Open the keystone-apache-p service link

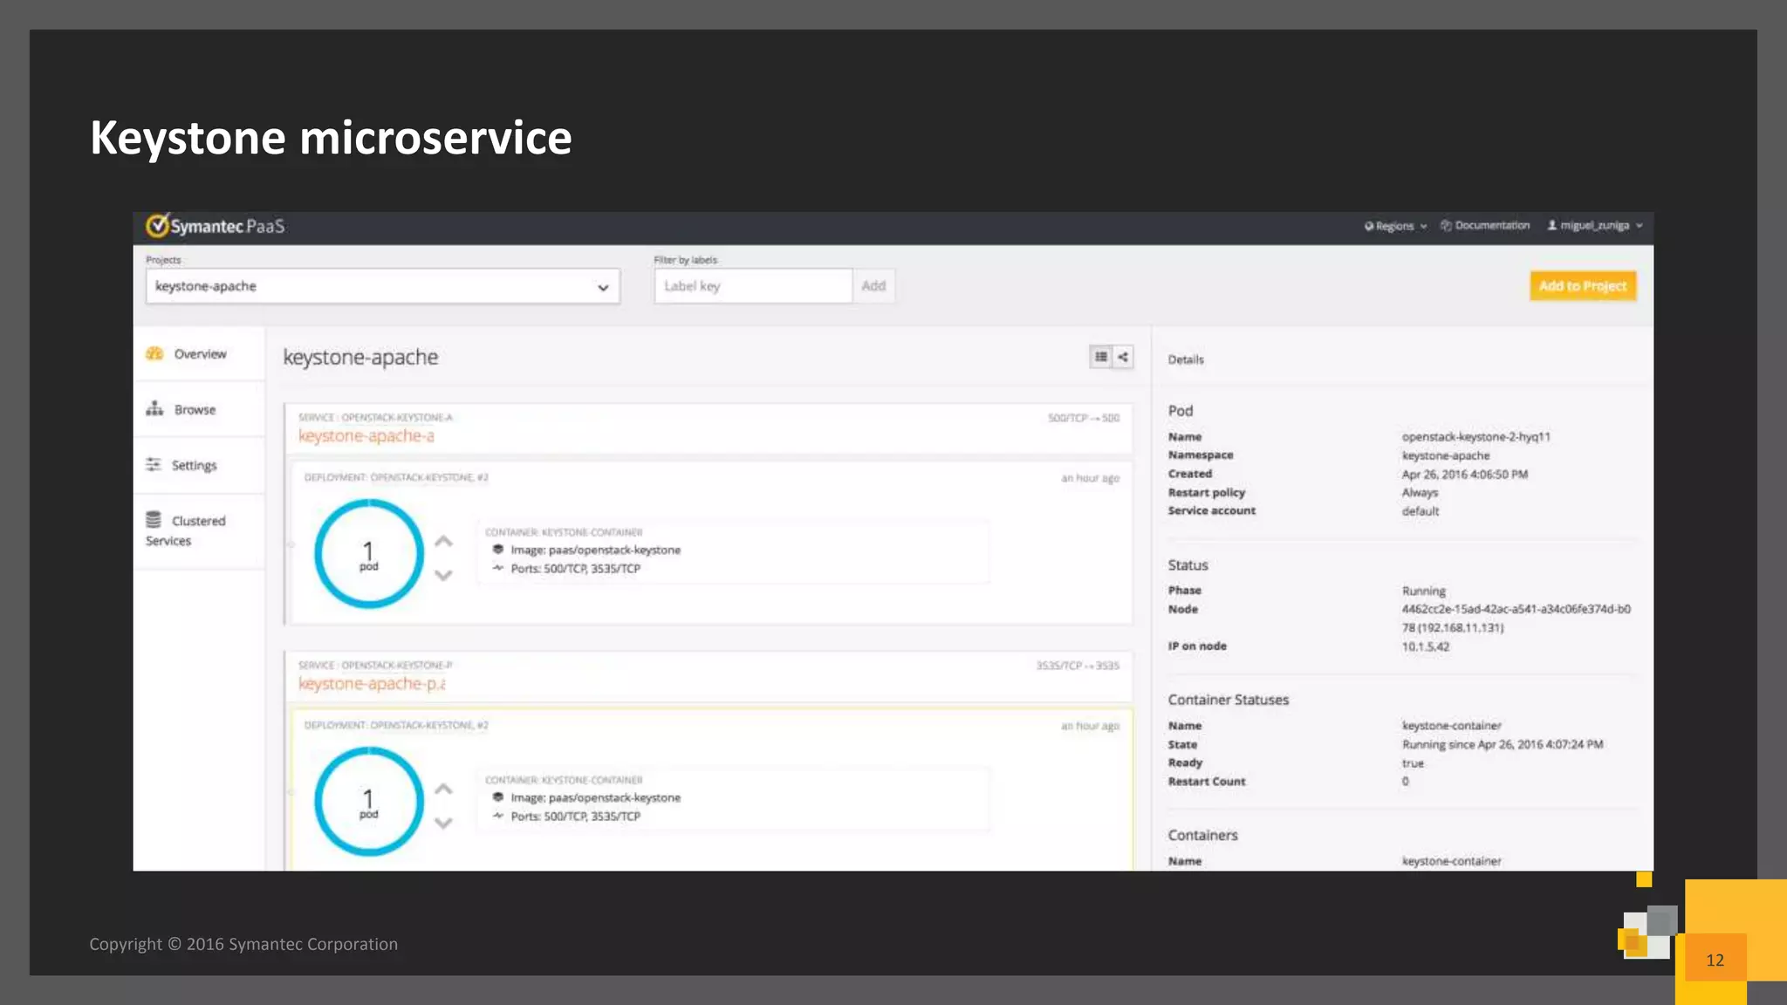point(372,684)
